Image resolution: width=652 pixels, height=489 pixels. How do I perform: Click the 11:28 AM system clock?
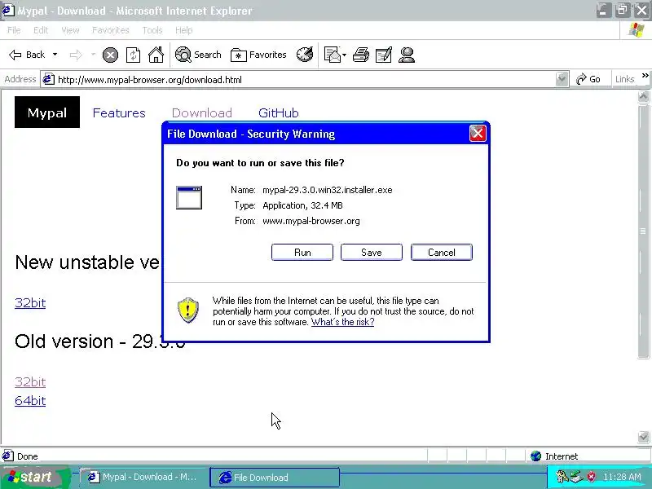[622, 477]
